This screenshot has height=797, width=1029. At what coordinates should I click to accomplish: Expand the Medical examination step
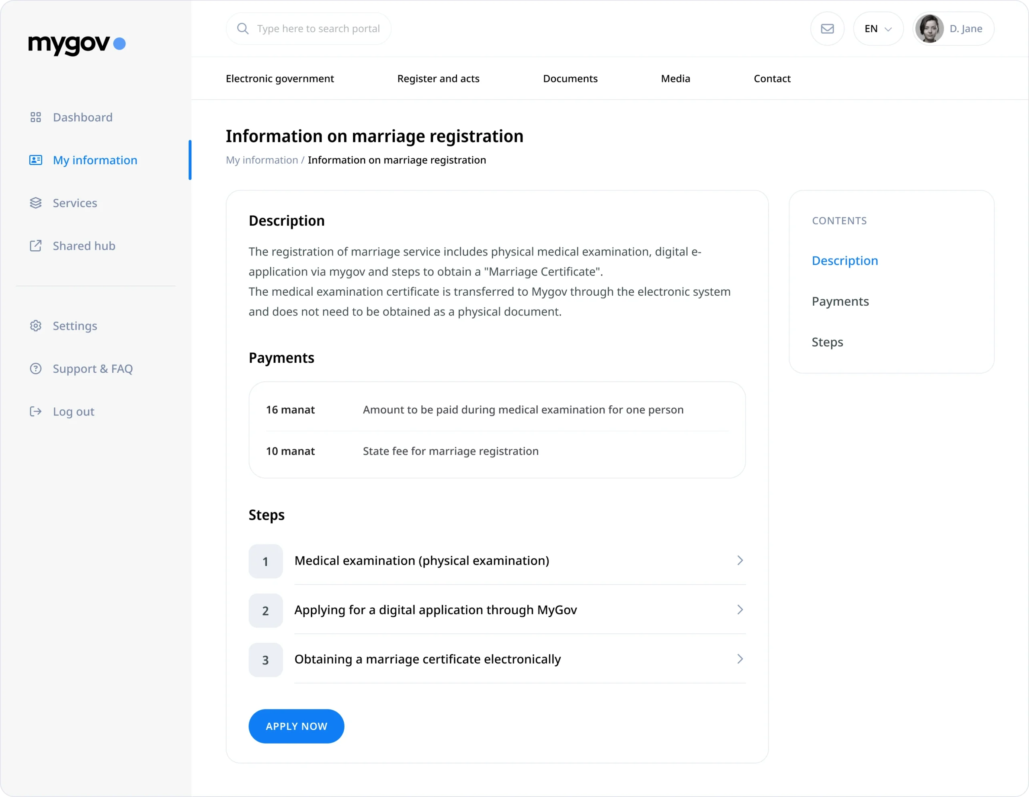pyautogui.click(x=739, y=560)
